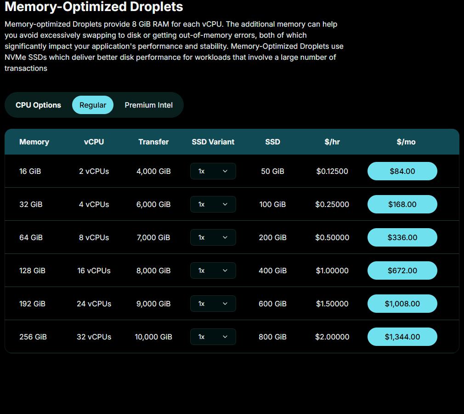
Task: Click the 10,000 GiB transfer value
Action: (x=153, y=337)
